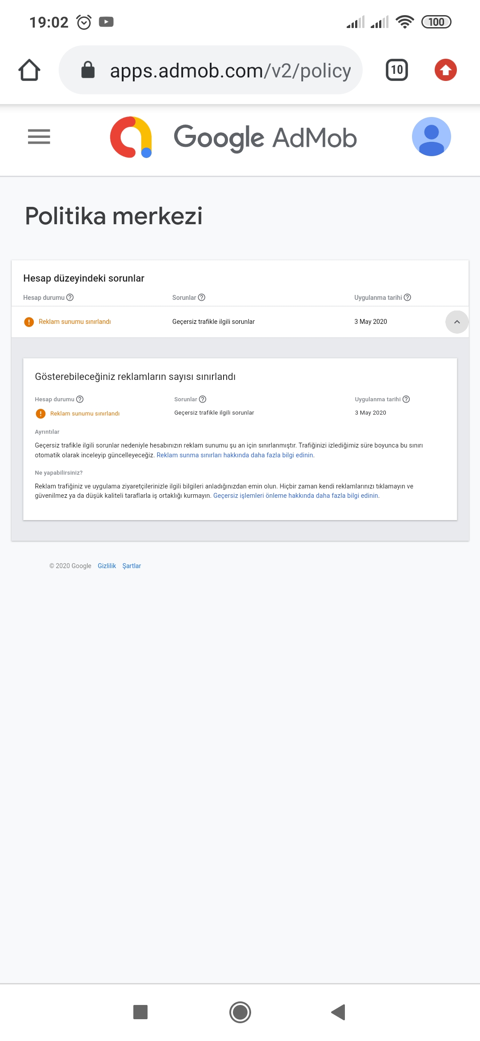This screenshot has height=1041, width=480.
Task: Tap the address bar URL apps.admob.com
Action: click(231, 71)
